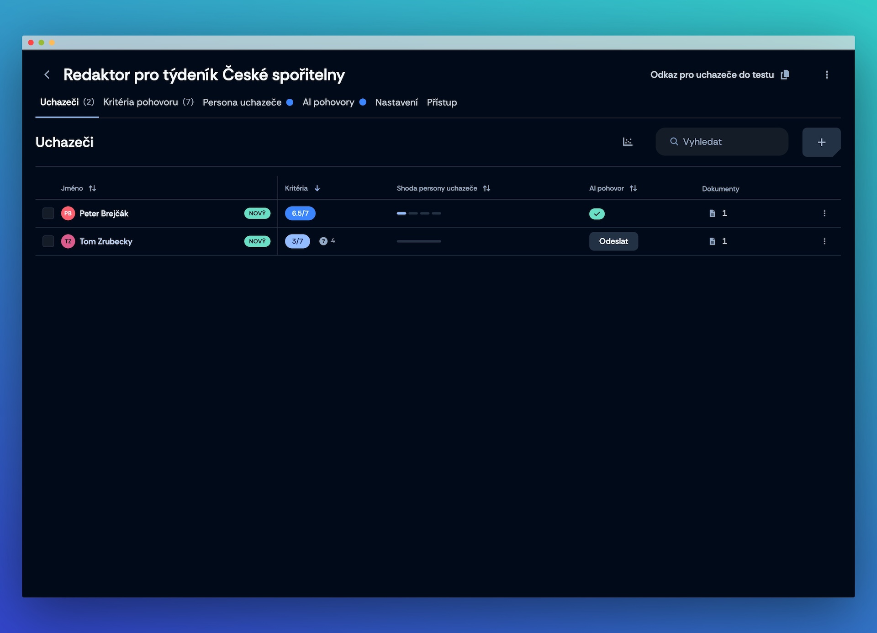Viewport: 877px width, 633px height.
Task: Open document icon for Tom Zrubecky
Action: click(712, 241)
